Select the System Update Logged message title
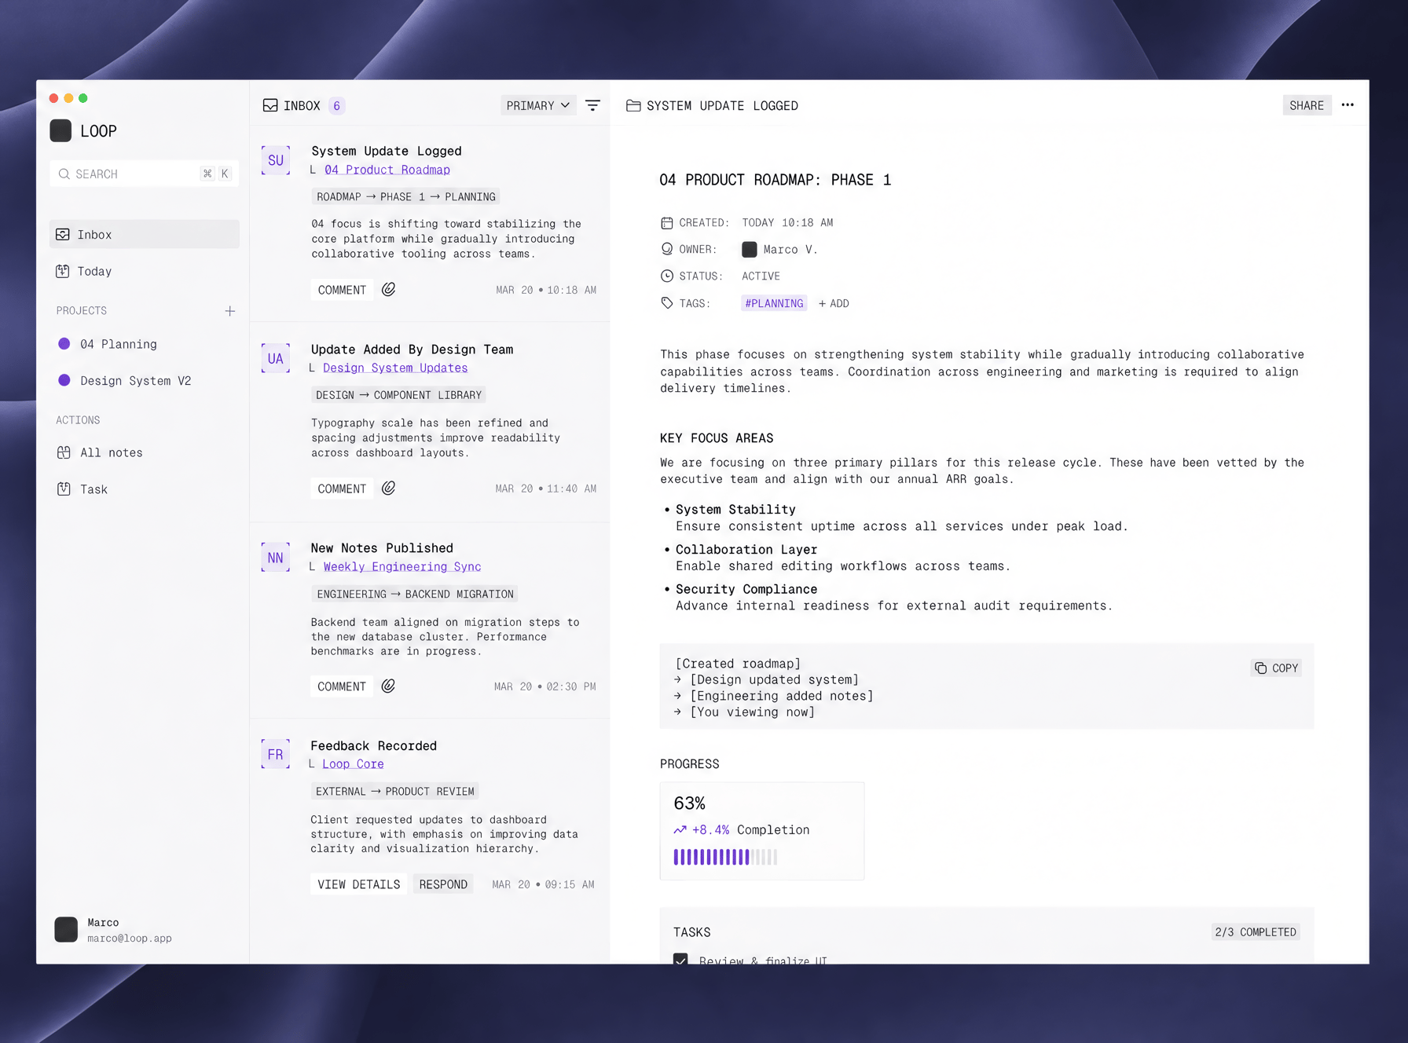The image size is (1408, 1043). [x=387, y=151]
